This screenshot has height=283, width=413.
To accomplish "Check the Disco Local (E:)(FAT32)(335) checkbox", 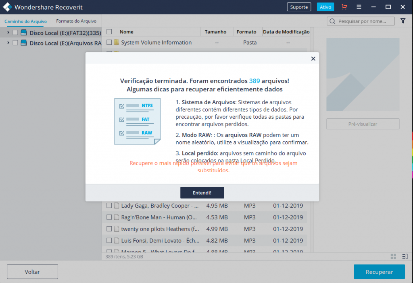I will (x=15, y=33).
